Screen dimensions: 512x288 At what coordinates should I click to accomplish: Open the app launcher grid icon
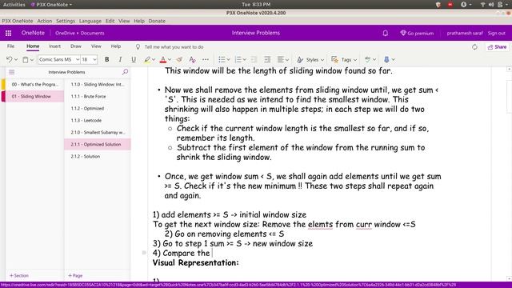tap(9, 33)
